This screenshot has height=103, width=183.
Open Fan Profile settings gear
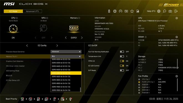177,76
